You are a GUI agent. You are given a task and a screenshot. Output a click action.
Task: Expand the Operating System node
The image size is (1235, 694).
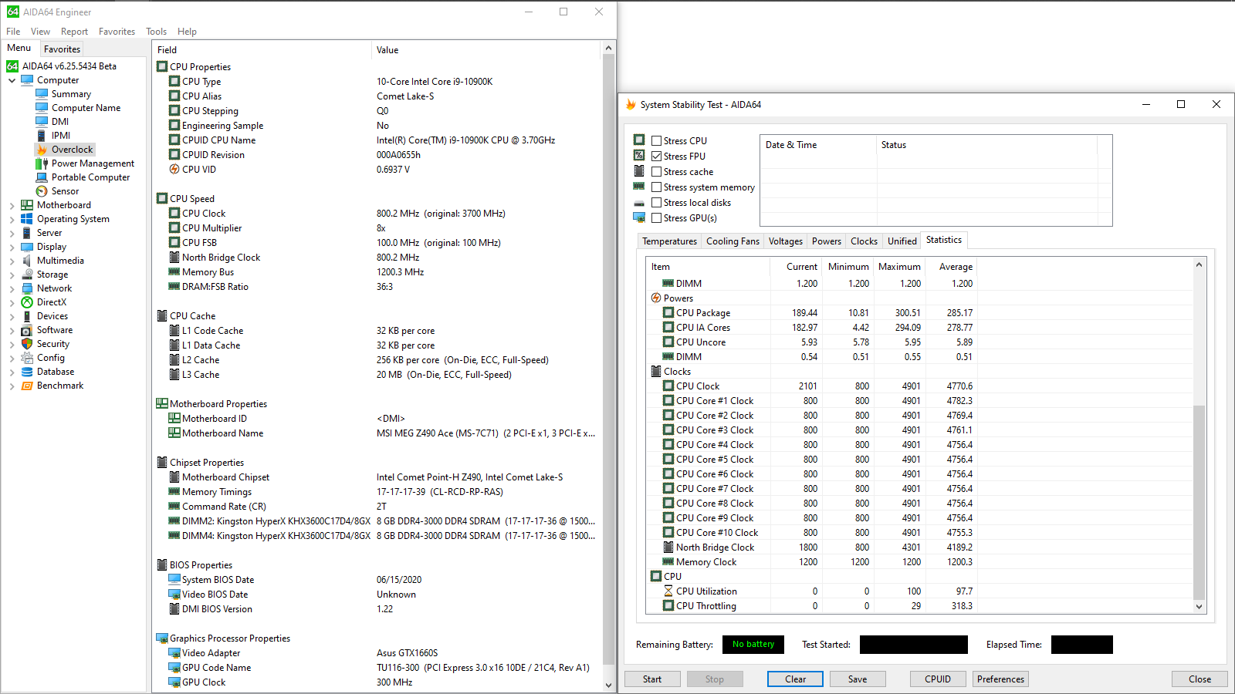pyautogui.click(x=12, y=219)
